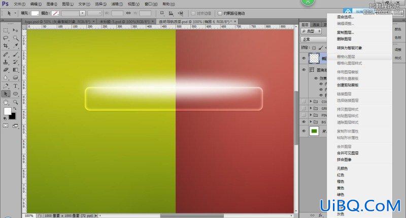Hide the green background layer

tap(303, 131)
